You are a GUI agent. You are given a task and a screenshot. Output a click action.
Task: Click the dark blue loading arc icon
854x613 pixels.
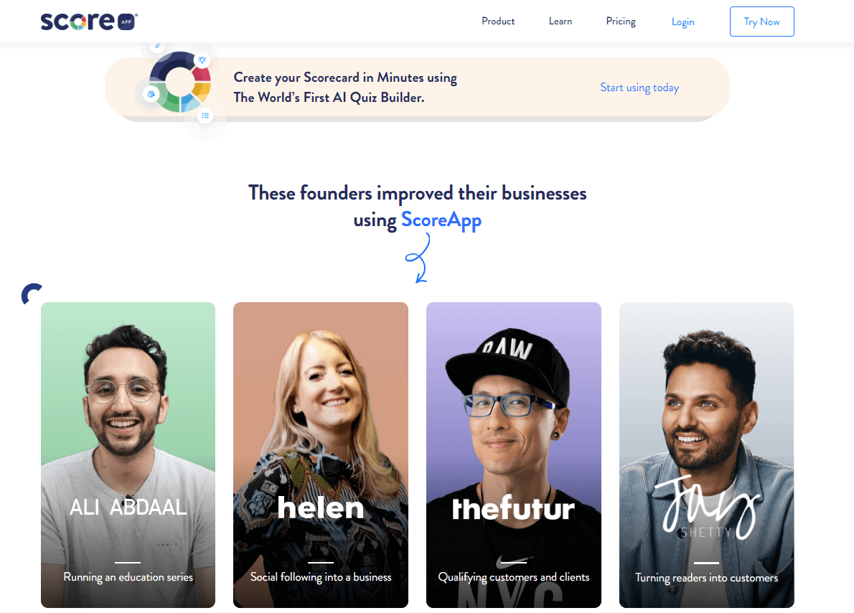click(x=31, y=293)
